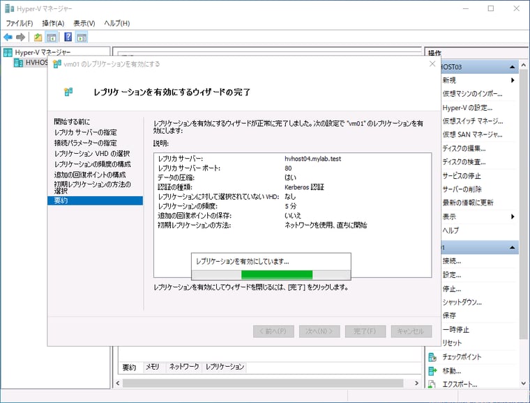The image size is (530, 403).
Task: Close the Enable Replication wizard dialog
Action: click(x=432, y=64)
